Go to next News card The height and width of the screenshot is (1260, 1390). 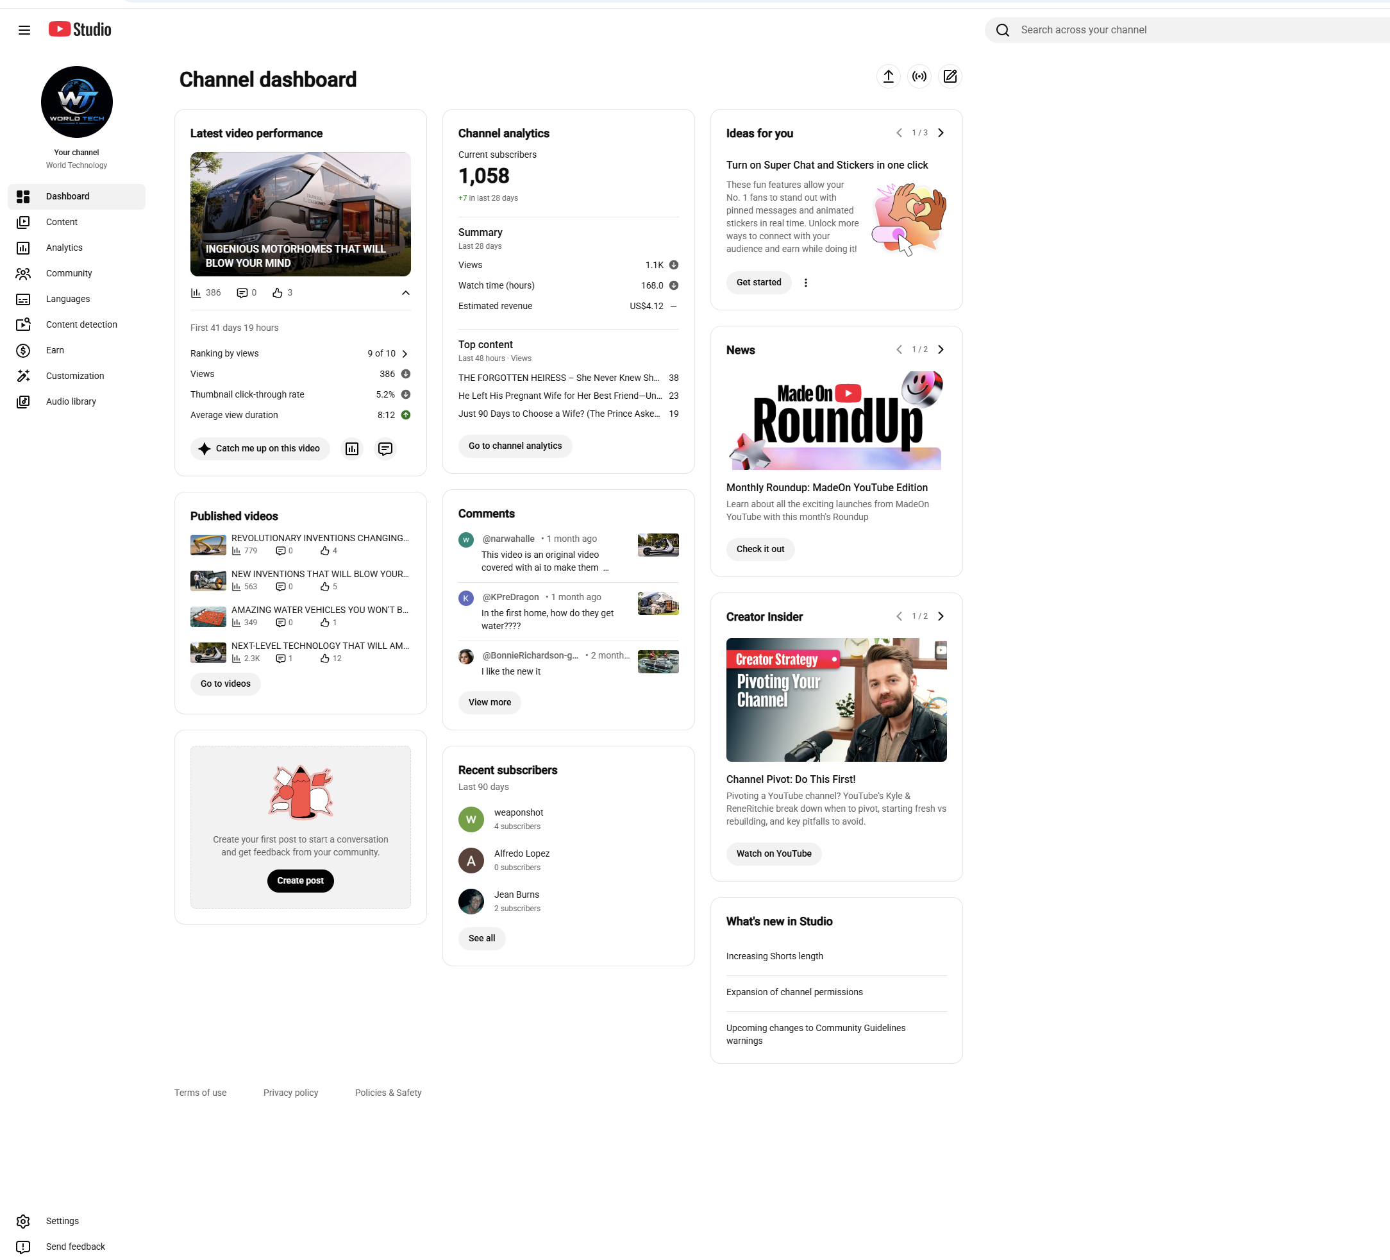click(x=941, y=349)
